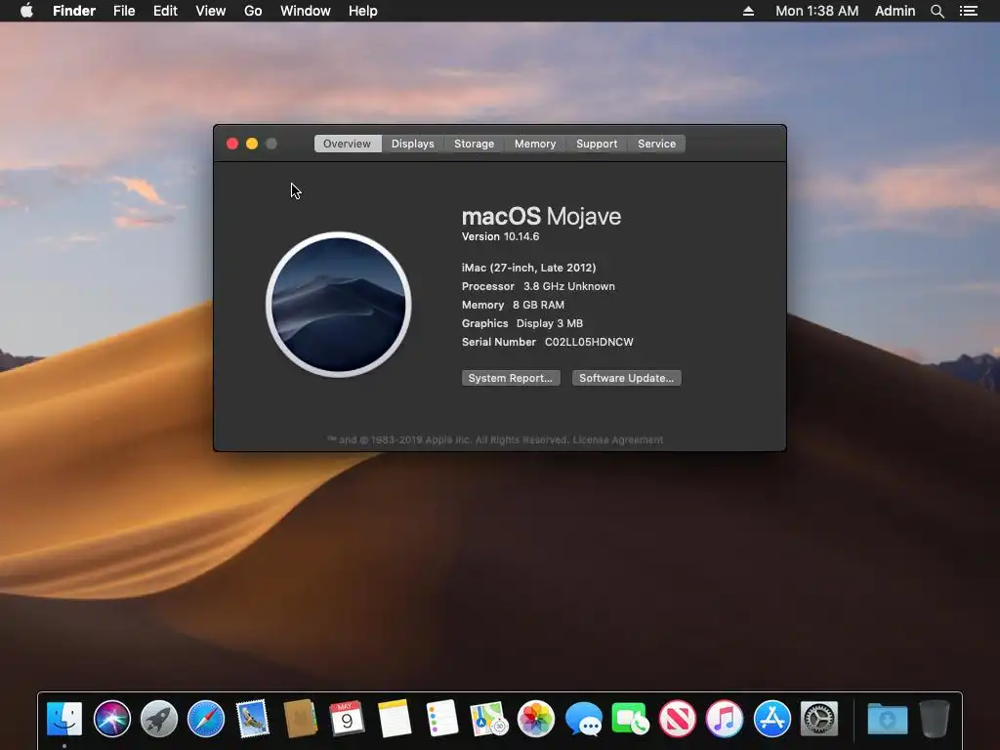
Task: Minimize the About This Mac window
Action: pos(252,144)
